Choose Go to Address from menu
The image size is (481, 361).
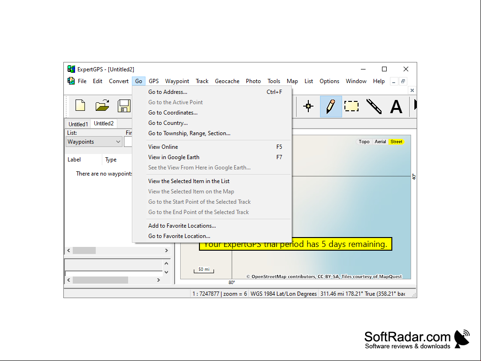coord(212,92)
